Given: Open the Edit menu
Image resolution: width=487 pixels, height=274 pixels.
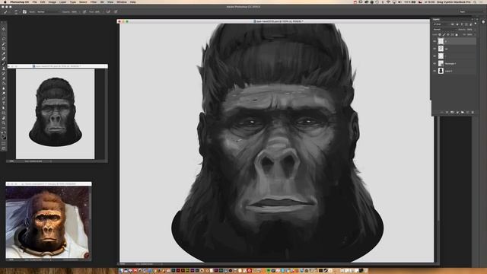Looking at the screenshot, I should pyautogui.click(x=43, y=2).
